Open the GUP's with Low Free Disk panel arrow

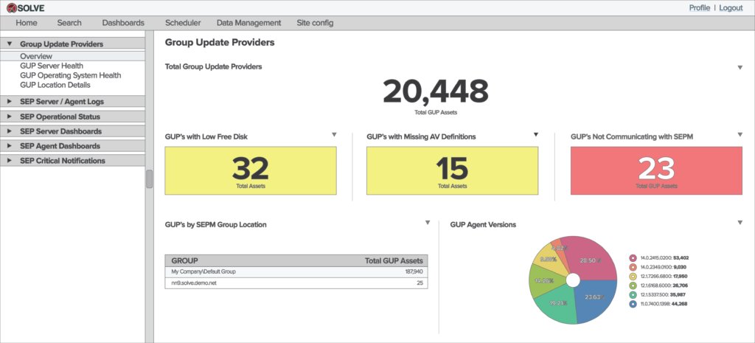click(x=334, y=135)
